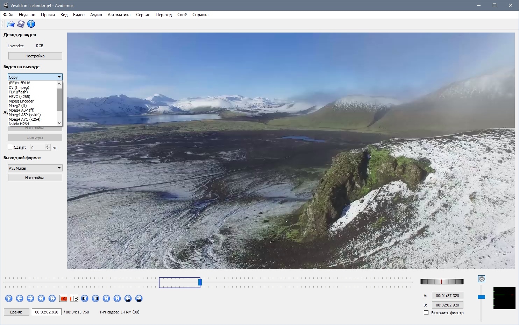Choose Mpeg4 AVC (x264) encoder option
The image size is (519, 325).
24,119
